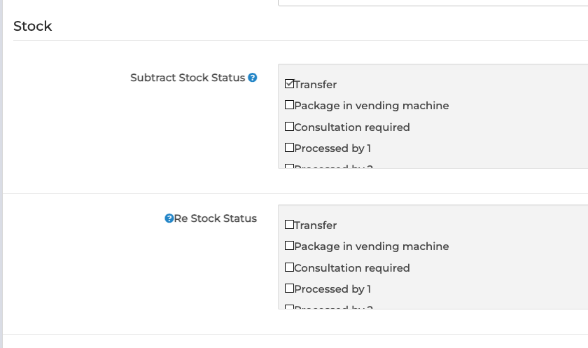Click the Subtract Stock Status label
This screenshot has width=588, height=348.
(x=188, y=78)
